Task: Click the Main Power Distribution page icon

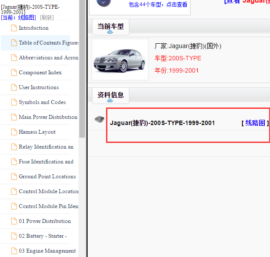Action: point(14,117)
